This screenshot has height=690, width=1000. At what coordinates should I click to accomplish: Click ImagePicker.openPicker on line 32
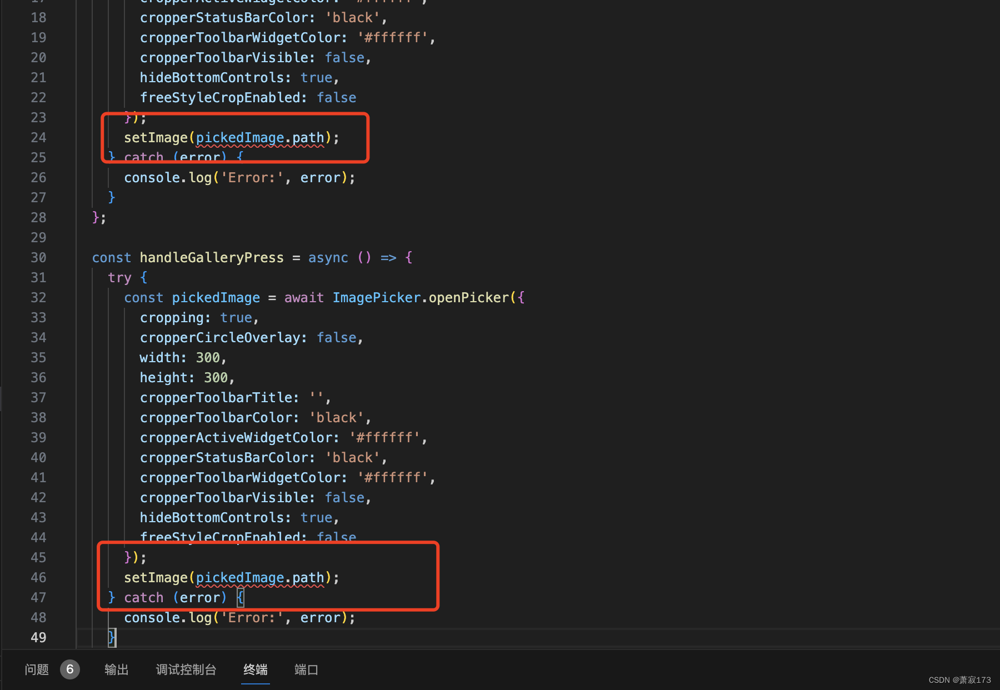pos(421,298)
